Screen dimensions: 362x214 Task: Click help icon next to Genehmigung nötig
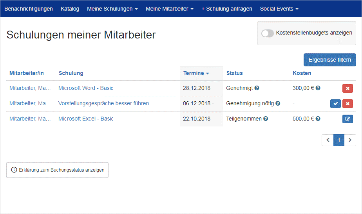coord(278,103)
